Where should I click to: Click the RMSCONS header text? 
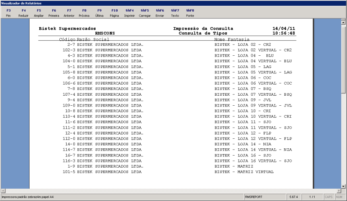(105, 33)
